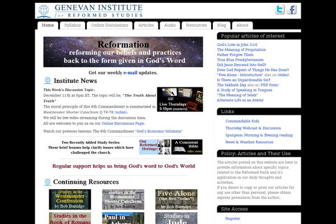Open Spurgeon Morning & Evening reading
The height and width of the screenshot is (224, 336).
(259, 135)
